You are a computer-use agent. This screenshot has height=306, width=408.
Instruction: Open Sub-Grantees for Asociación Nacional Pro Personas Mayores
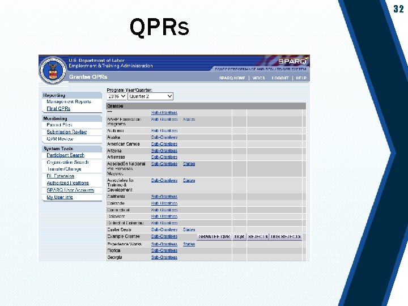pyautogui.click(x=164, y=164)
